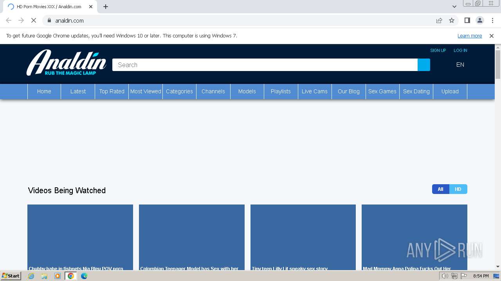Go to the Home nav item

(x=44, y=91)
